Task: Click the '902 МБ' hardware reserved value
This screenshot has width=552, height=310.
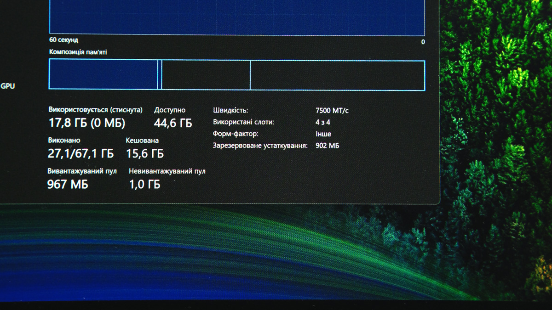Action: [x=328, y=146]
